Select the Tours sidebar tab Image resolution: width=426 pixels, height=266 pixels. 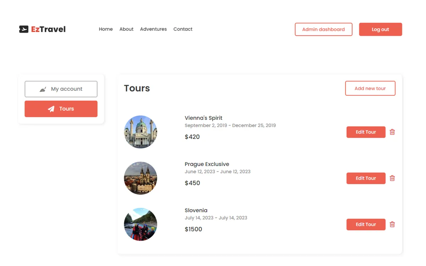click(x=61, y=109)
